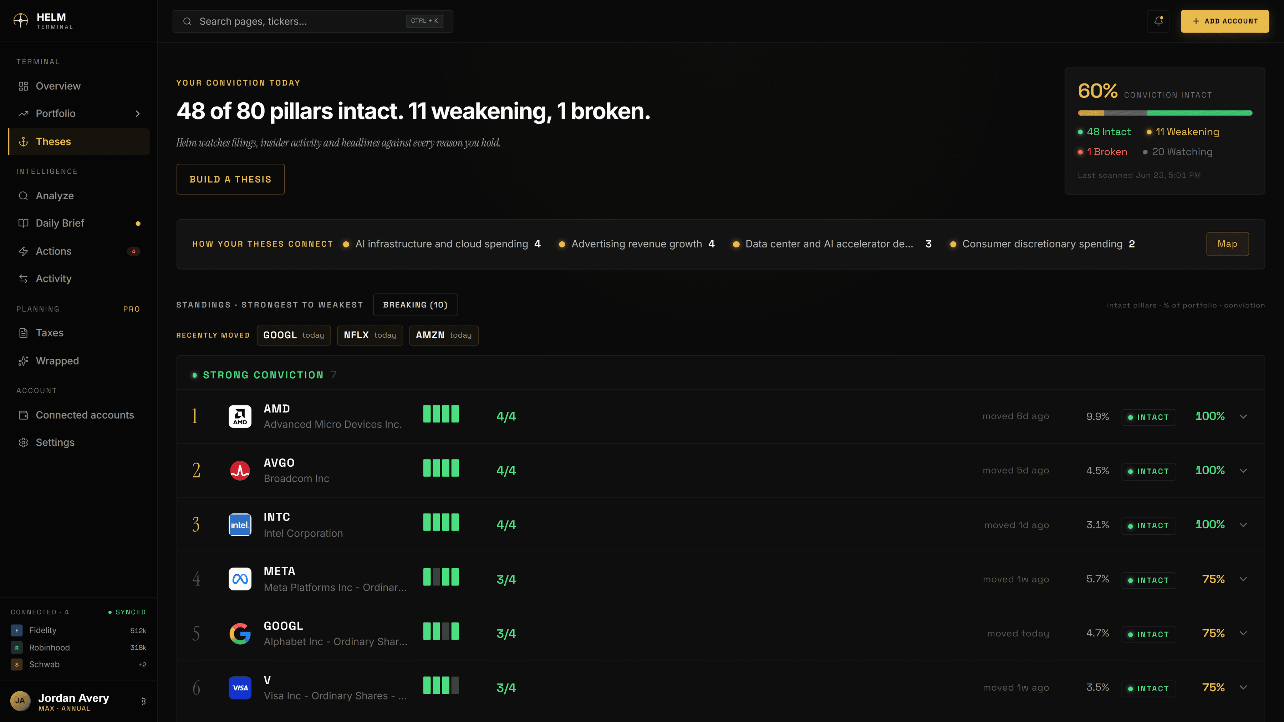
Task: Click the Actions badge count 4
Action: [134, 251]
